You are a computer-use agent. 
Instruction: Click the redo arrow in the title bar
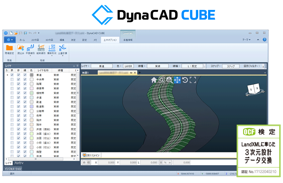[x=35, y=33]
